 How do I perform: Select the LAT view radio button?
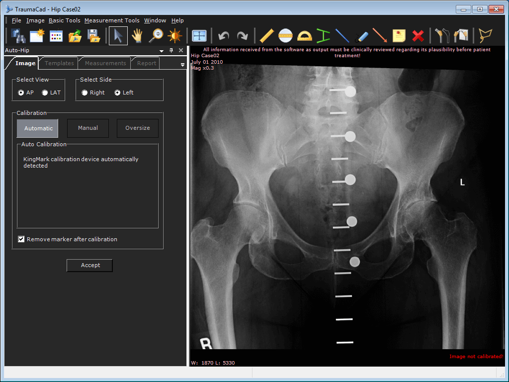[x=45, y=93]
